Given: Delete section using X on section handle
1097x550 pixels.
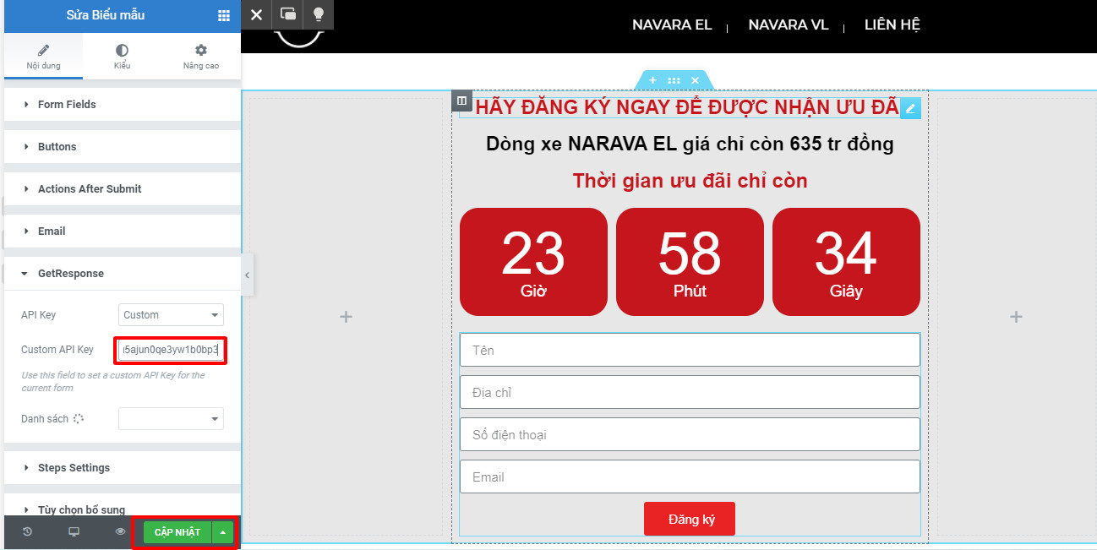Looking at the screenshot, I should [695, 80].
